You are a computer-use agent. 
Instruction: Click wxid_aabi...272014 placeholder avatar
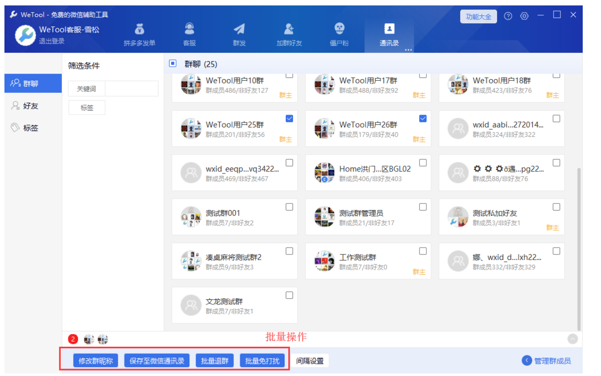pos(458,128)
